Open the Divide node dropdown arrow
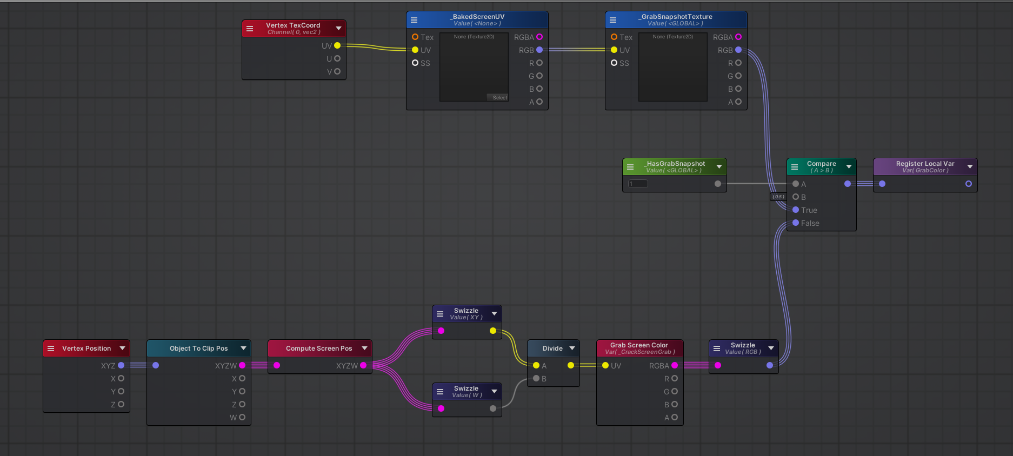 (x=572, y=348)
